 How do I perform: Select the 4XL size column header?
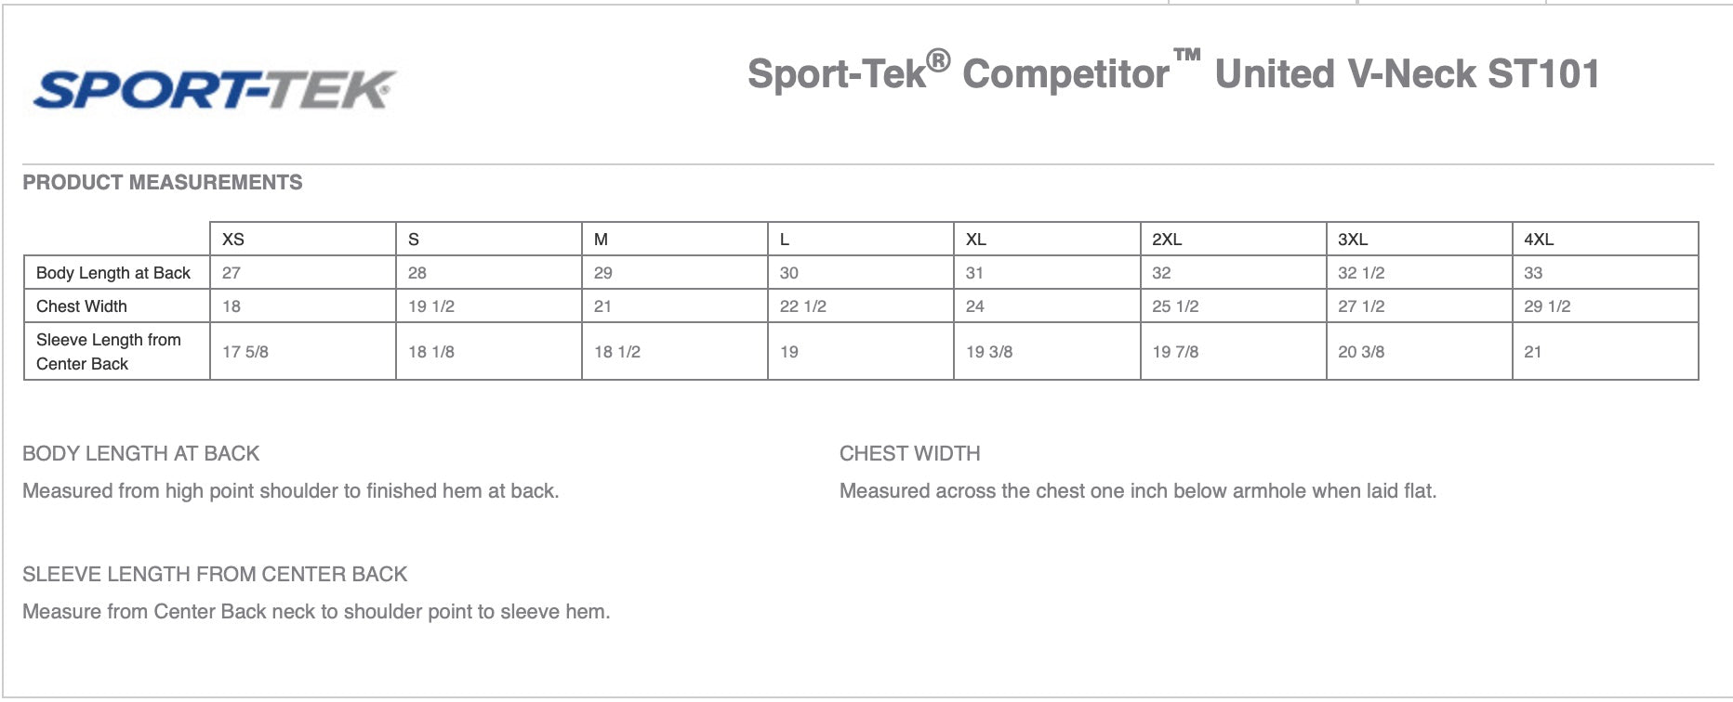[x=1539, y=240]
